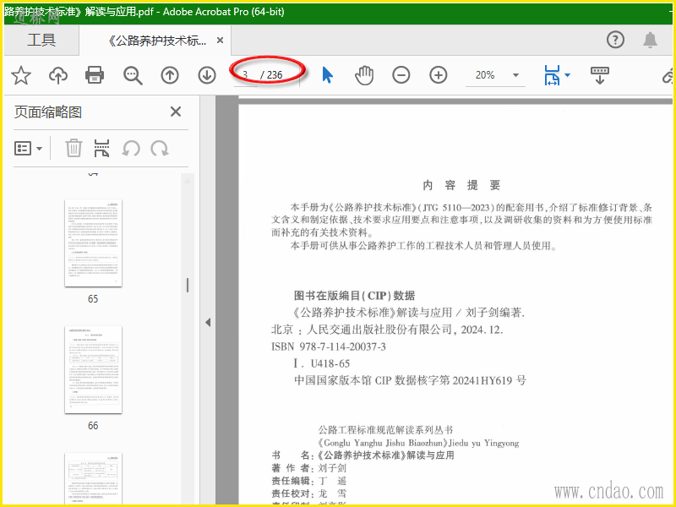Go to next page arrow
This screenshot has height=507, width=676.
[x=207, y=75]
